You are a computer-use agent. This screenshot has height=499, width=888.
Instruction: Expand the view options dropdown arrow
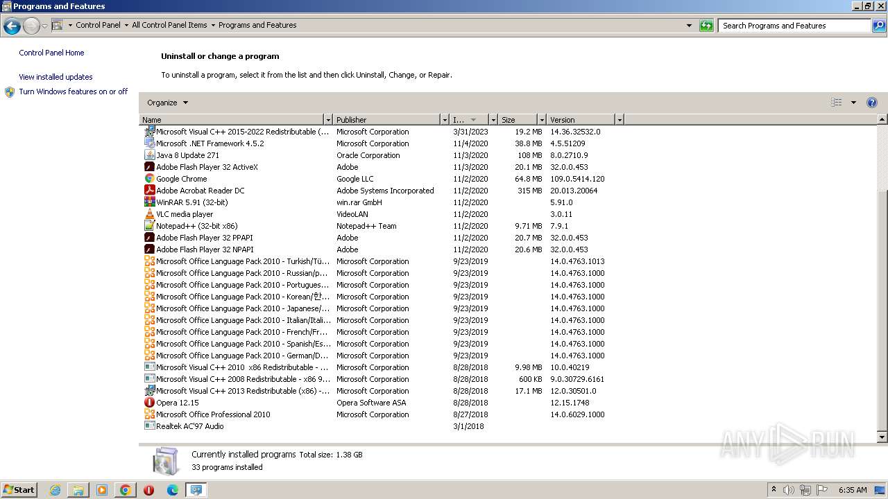point(853,103)
